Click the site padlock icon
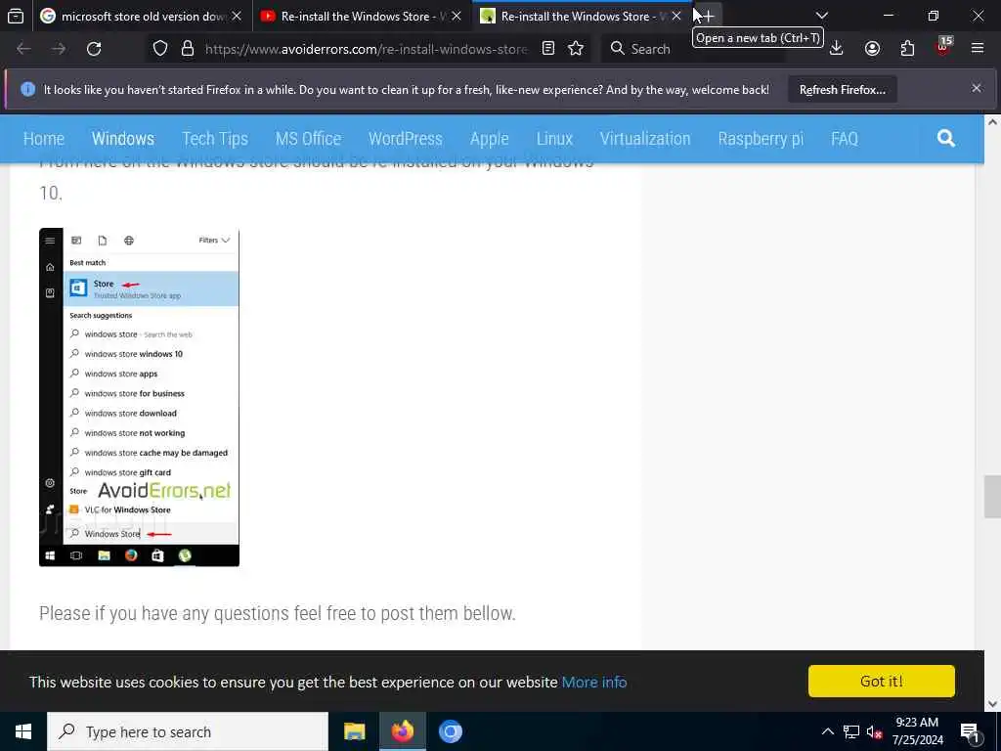Image resolution: width=1001 pixels, height=751 pixels. pyautogui.click(x=187, y=49)
